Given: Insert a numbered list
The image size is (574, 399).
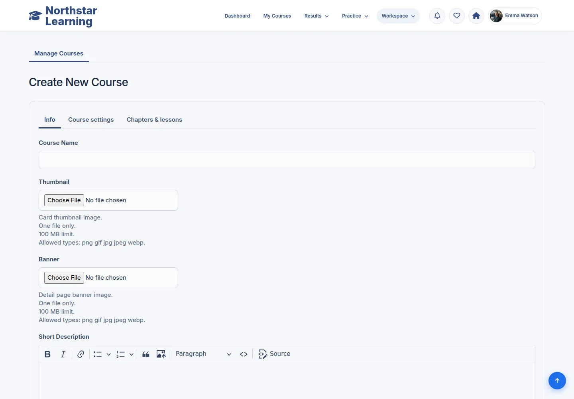Looking at the screenshot, I should pyautogui.click(x=120, y=354).
